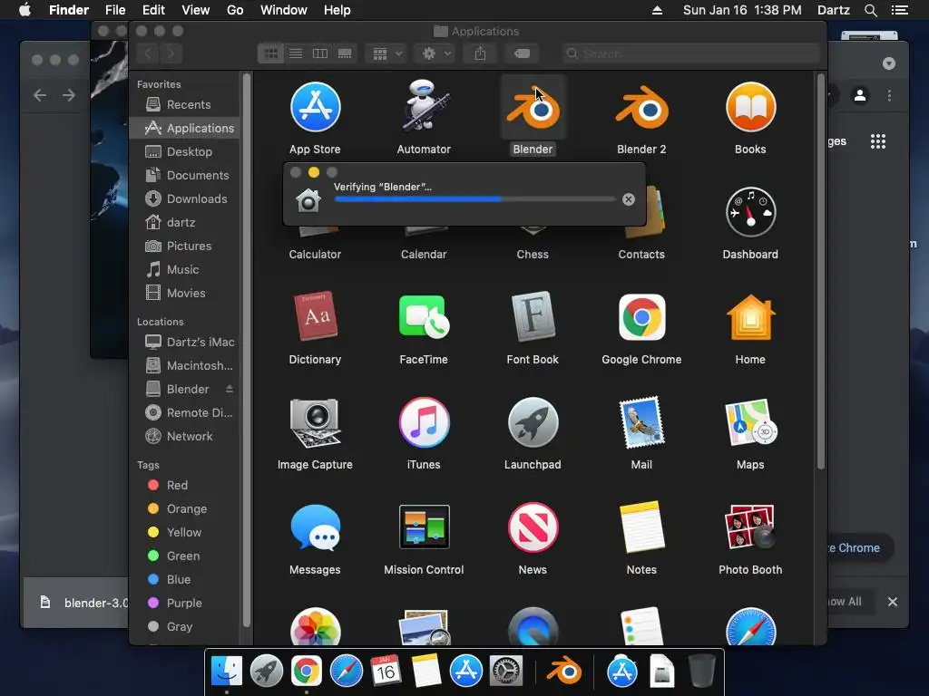929x696 pixels.
Task: Switch Finder to list view
Action: [x=296, y=53]
